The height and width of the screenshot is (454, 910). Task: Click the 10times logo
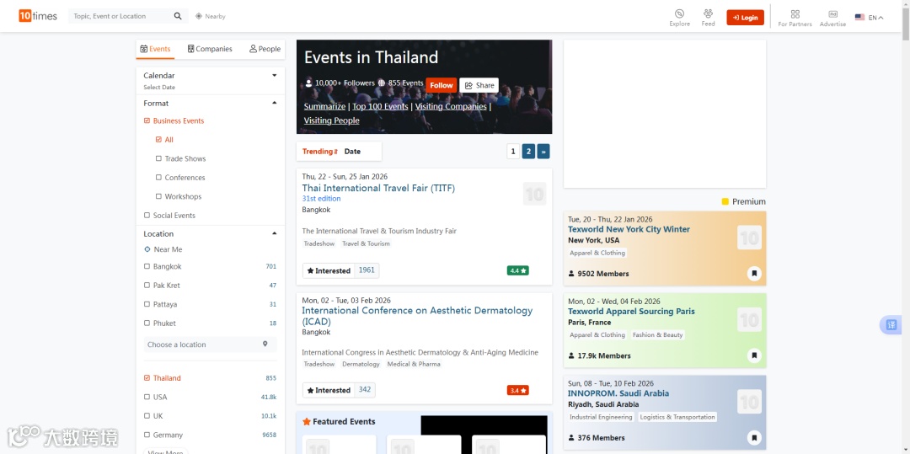point(38,16)
